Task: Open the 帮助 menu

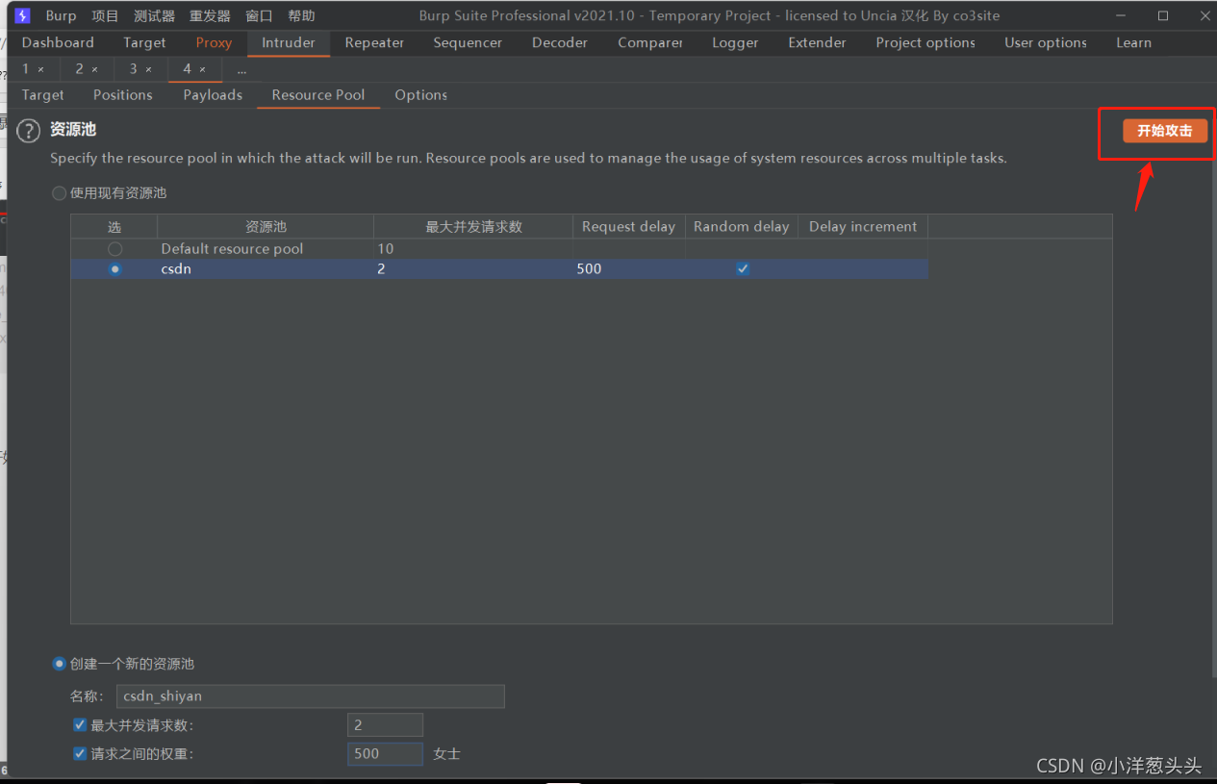Action: (301, 15)
